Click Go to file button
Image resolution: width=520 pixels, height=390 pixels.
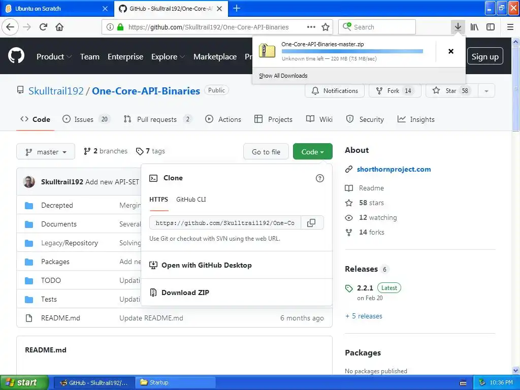pyautogui.click(x=266, y=152)
